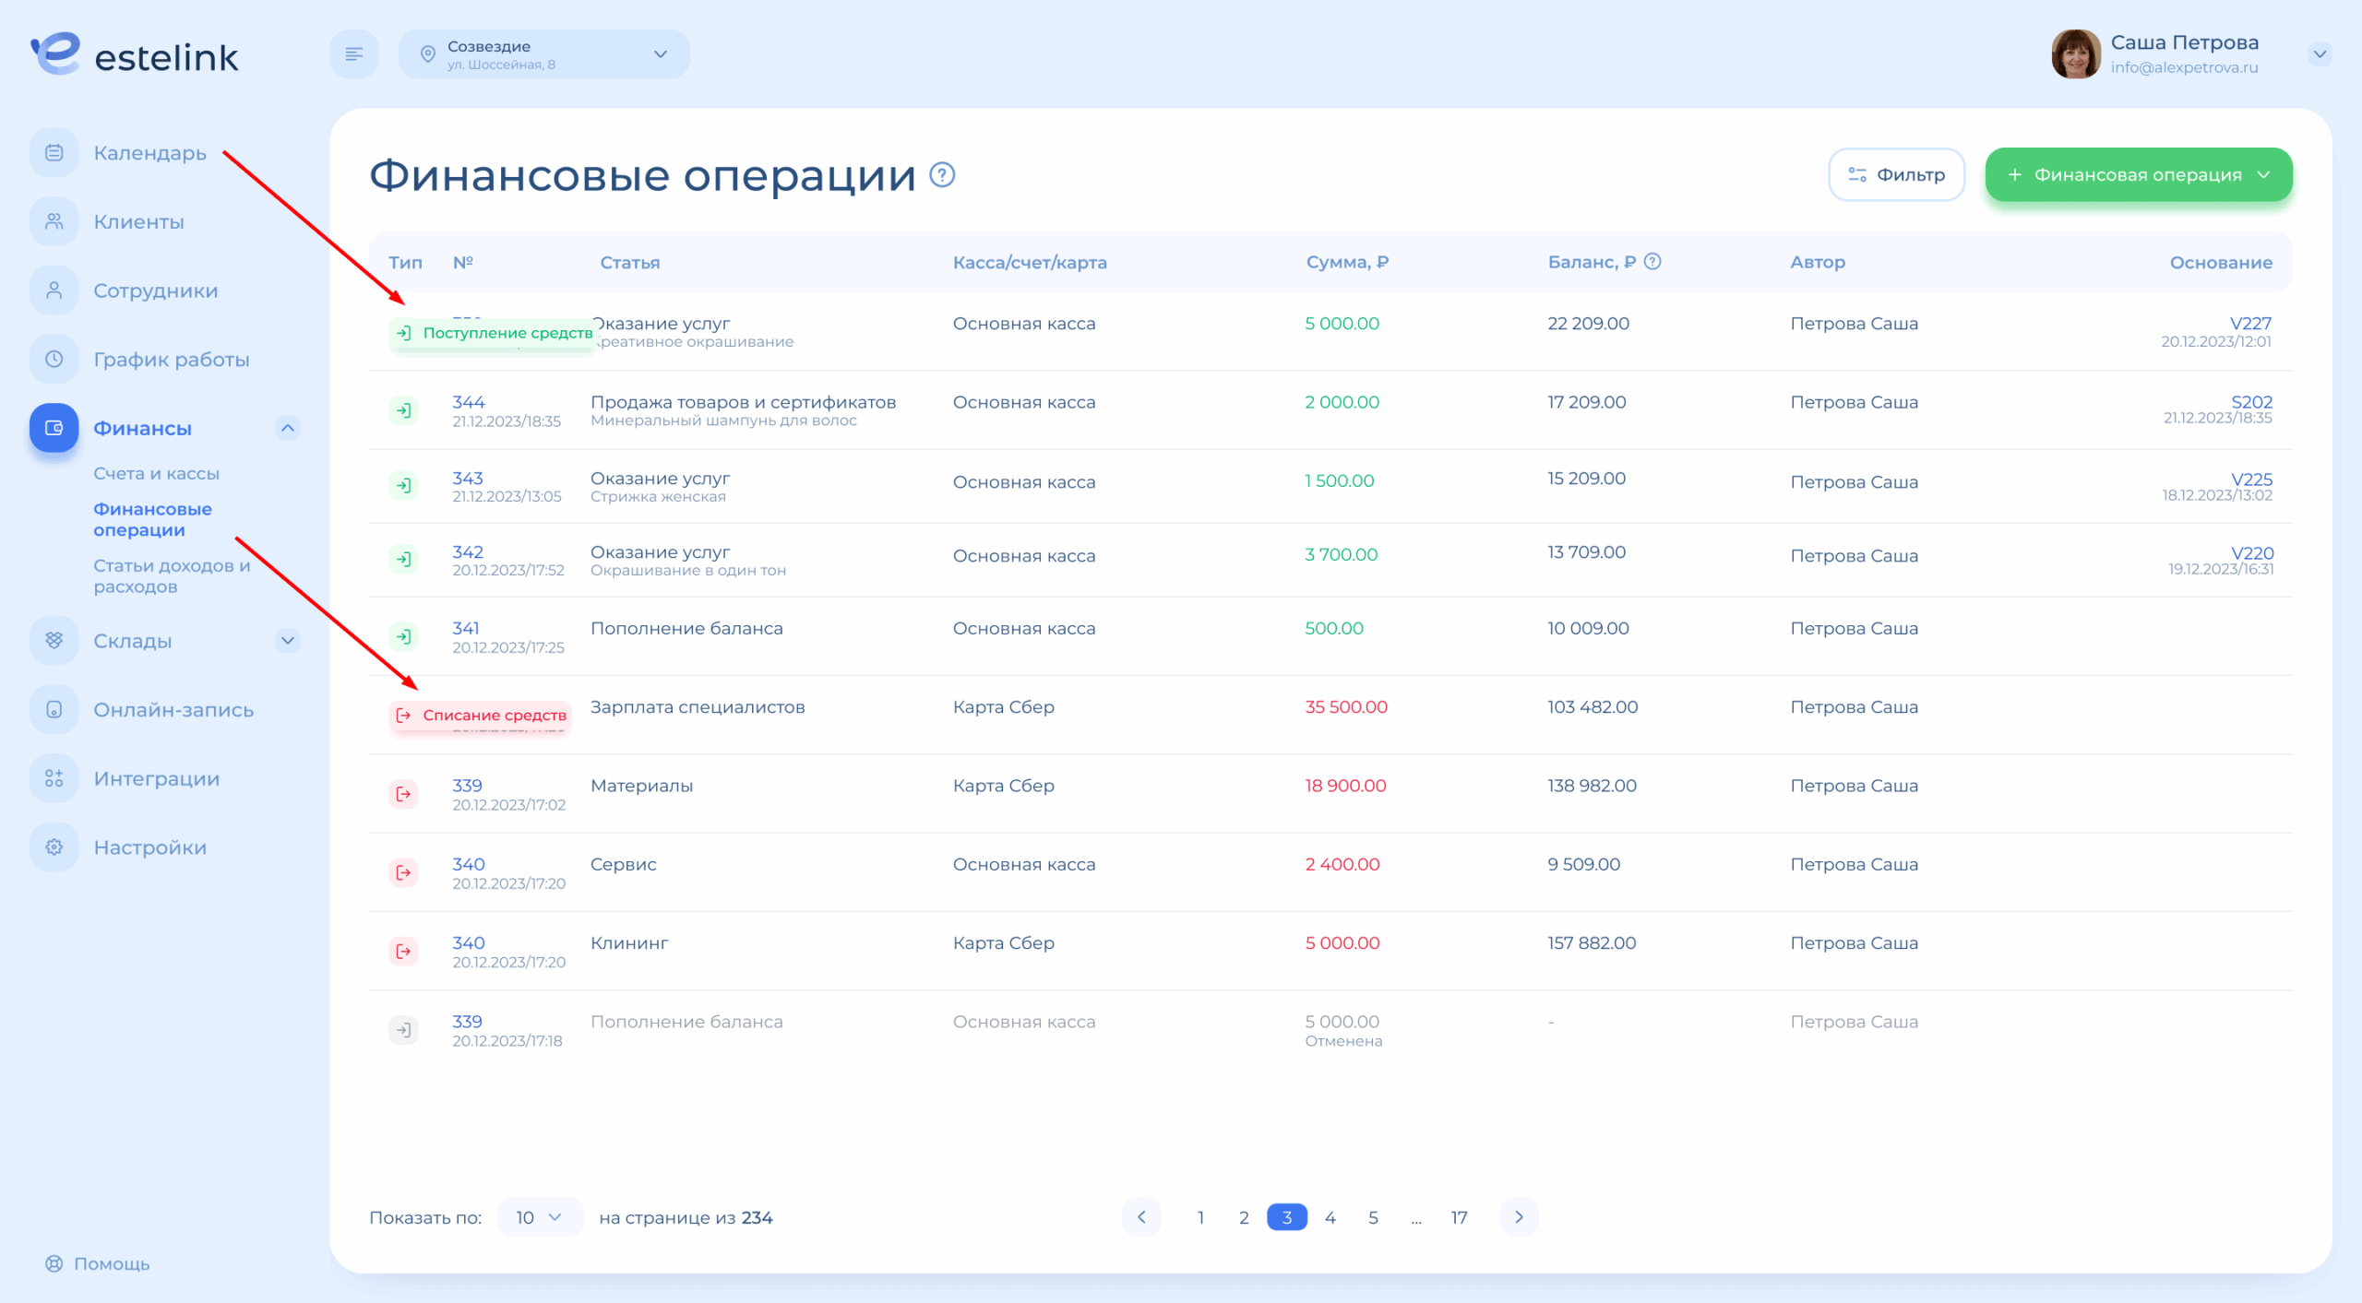Click amount 35 500.00 in Зарплата row
Image resolution: width=2362 pixels, height=1303 pixels.
tap(1346, 706)
